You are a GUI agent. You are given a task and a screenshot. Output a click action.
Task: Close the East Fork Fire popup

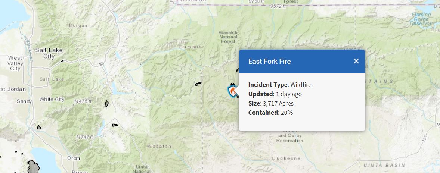click(x=356, y=61)
